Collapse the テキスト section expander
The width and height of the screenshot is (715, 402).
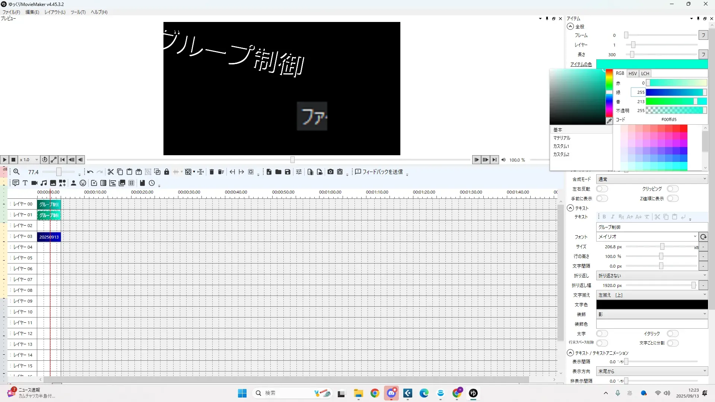point(570,208)
